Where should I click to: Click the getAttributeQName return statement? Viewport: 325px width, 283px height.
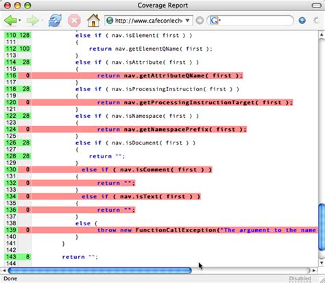pyautogui.click(x=170, y=75)
